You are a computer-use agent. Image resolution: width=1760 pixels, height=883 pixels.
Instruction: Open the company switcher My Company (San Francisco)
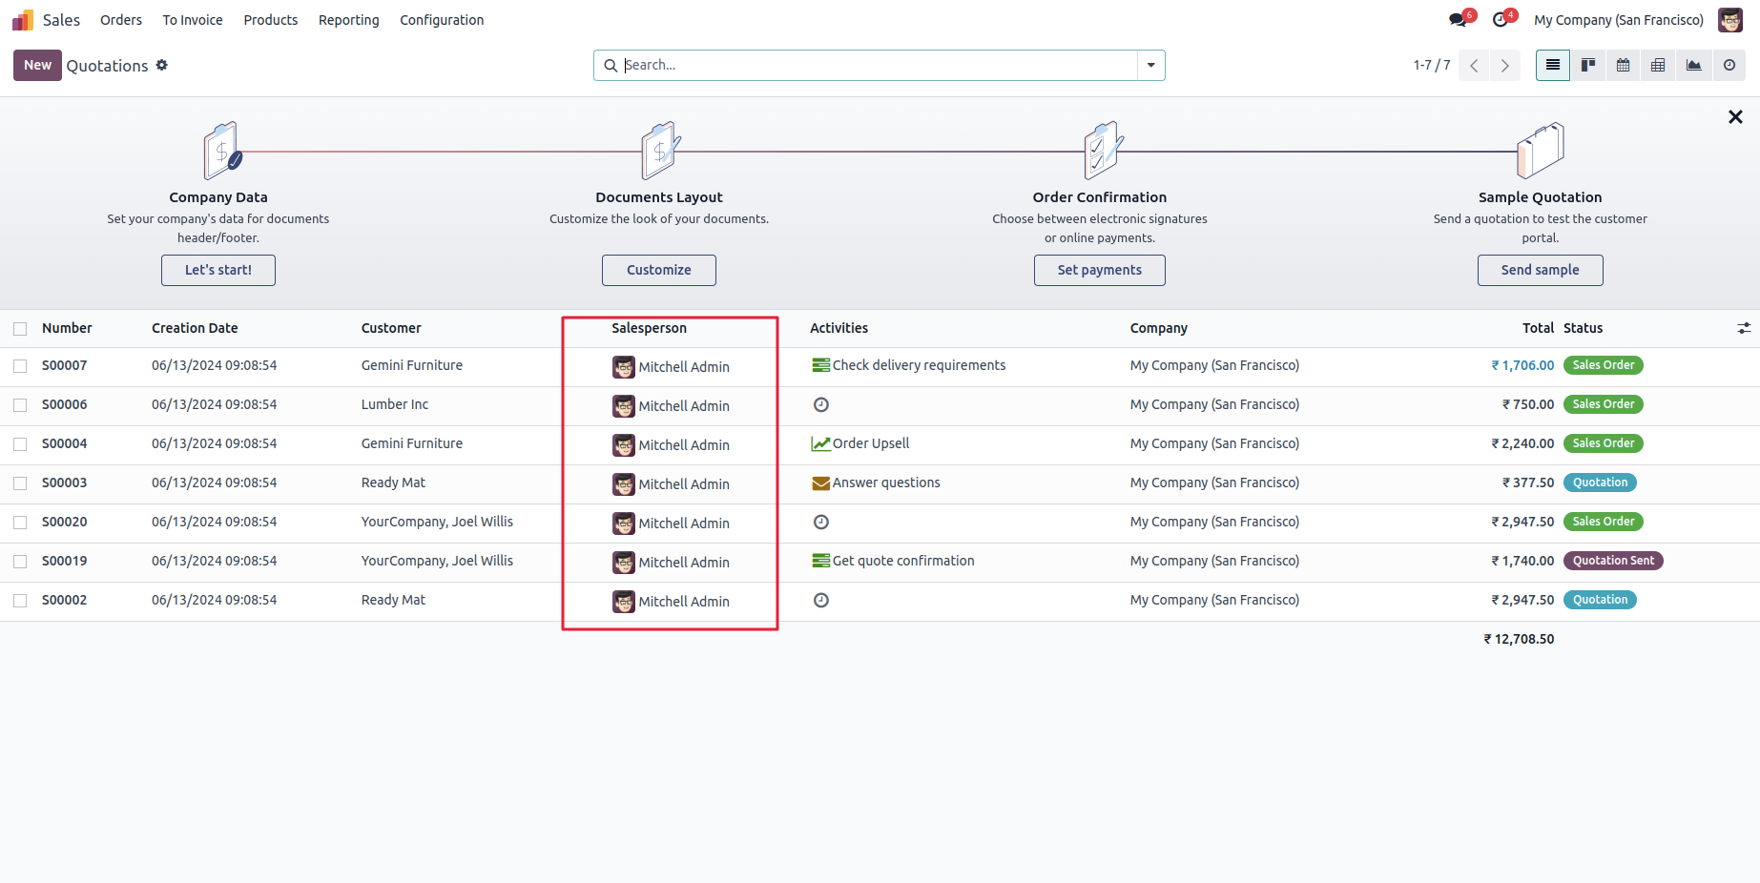pos(1618,20)
